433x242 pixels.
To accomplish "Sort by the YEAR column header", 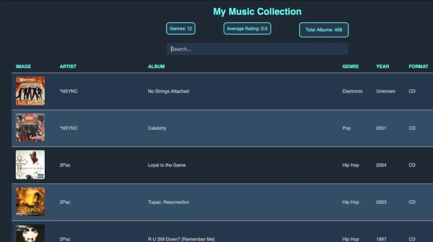I will tap(382, 66).
